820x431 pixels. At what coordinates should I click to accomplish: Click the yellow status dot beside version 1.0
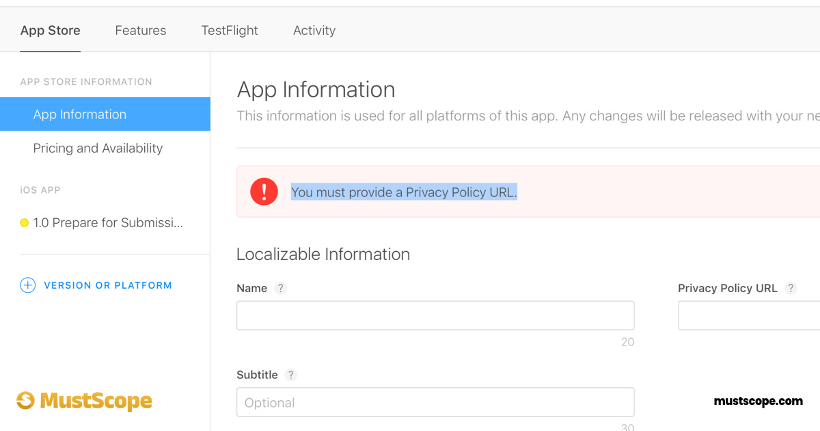pyautogui.click(x=25, y=223)
